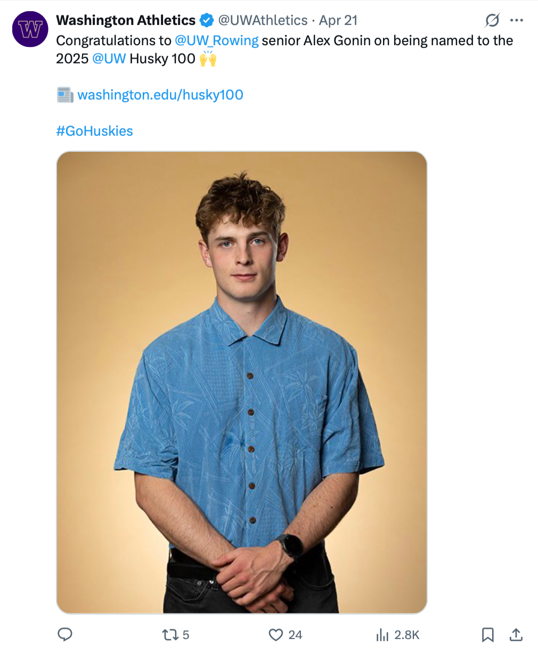
Task: Click the reply speech bubble icon
Action: pos(65,634)
